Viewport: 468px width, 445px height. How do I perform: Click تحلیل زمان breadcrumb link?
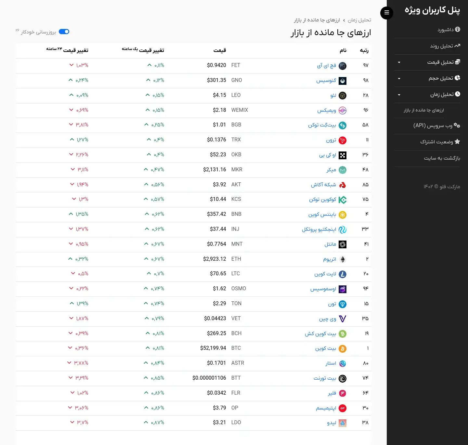click(359, 20)
